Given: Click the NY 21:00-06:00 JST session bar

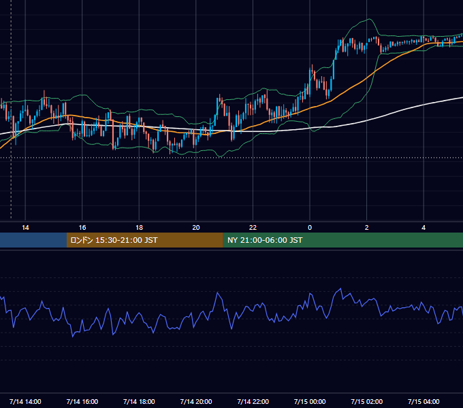Looking at the screenshot, I should click(x=342, y=240).
